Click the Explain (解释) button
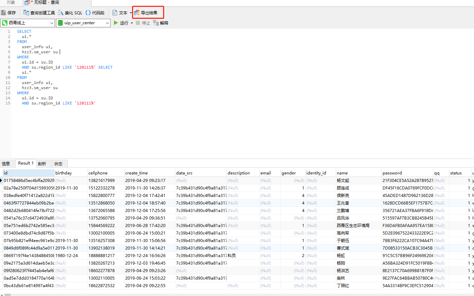The image size is (474, 296). [x=161, y=23]
